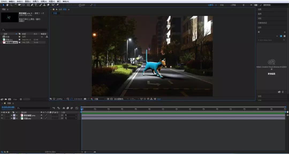Expand the 效果和预设 panel
This screenshot has height=154, width=289.
tap(262, 23)
